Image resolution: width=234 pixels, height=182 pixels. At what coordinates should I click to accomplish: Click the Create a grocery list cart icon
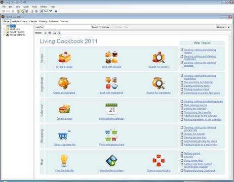coord(64,135)
